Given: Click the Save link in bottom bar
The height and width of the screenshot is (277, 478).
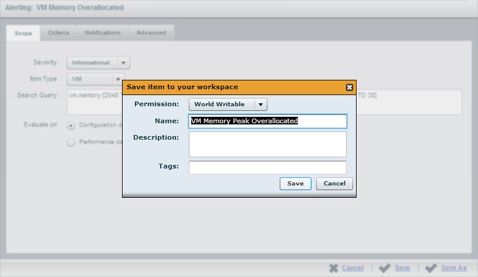Looking at the screenshot, I should 402,268.
